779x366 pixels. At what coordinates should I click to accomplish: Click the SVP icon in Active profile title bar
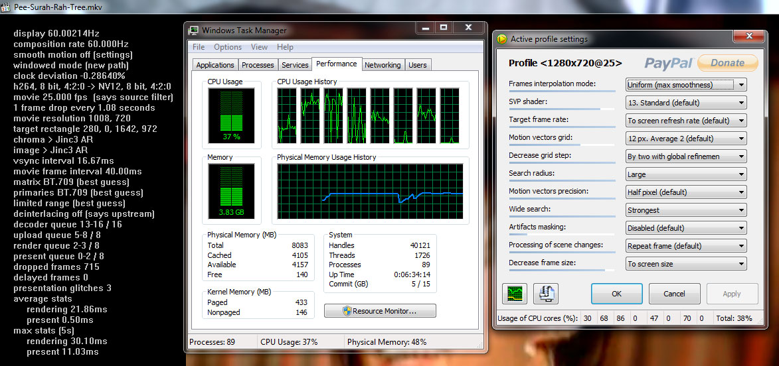coord(503,39)
